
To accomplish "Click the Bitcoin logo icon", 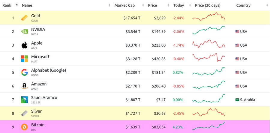I will 25,127.
